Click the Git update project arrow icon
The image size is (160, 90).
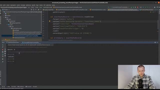pos(143,7)
